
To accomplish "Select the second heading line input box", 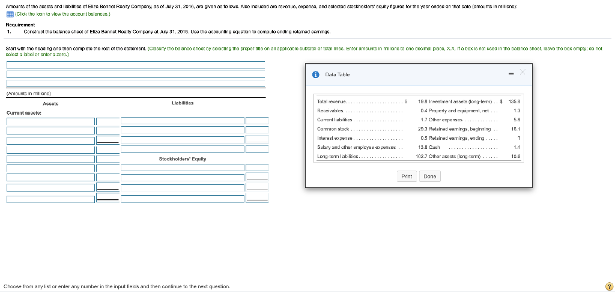I will (136, 74).
